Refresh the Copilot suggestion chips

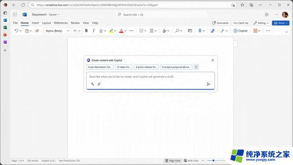(x=196, y=67)
